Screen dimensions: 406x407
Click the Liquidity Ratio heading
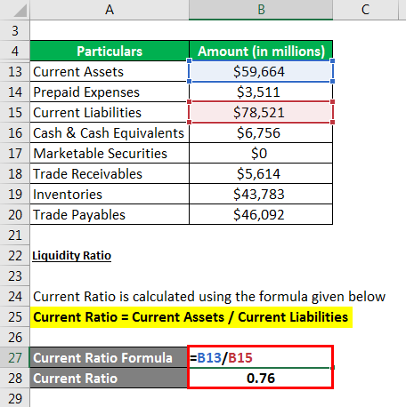pyautogui.click(x=71, y=256)
